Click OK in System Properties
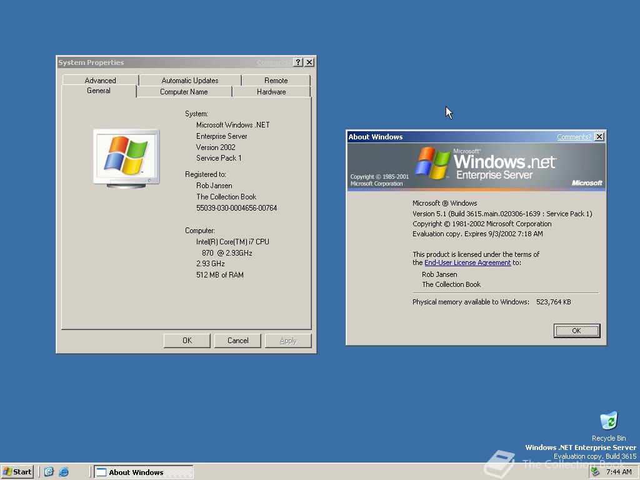 click(x=187, y=341)
